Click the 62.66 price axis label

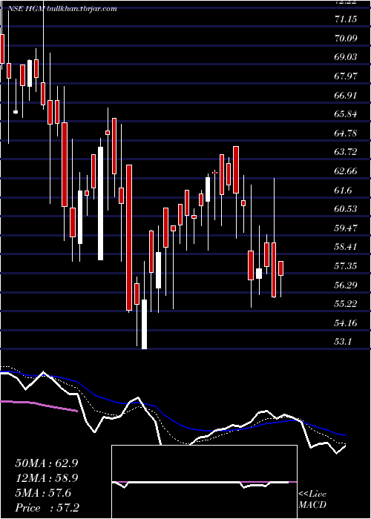(x=346, y=171)
